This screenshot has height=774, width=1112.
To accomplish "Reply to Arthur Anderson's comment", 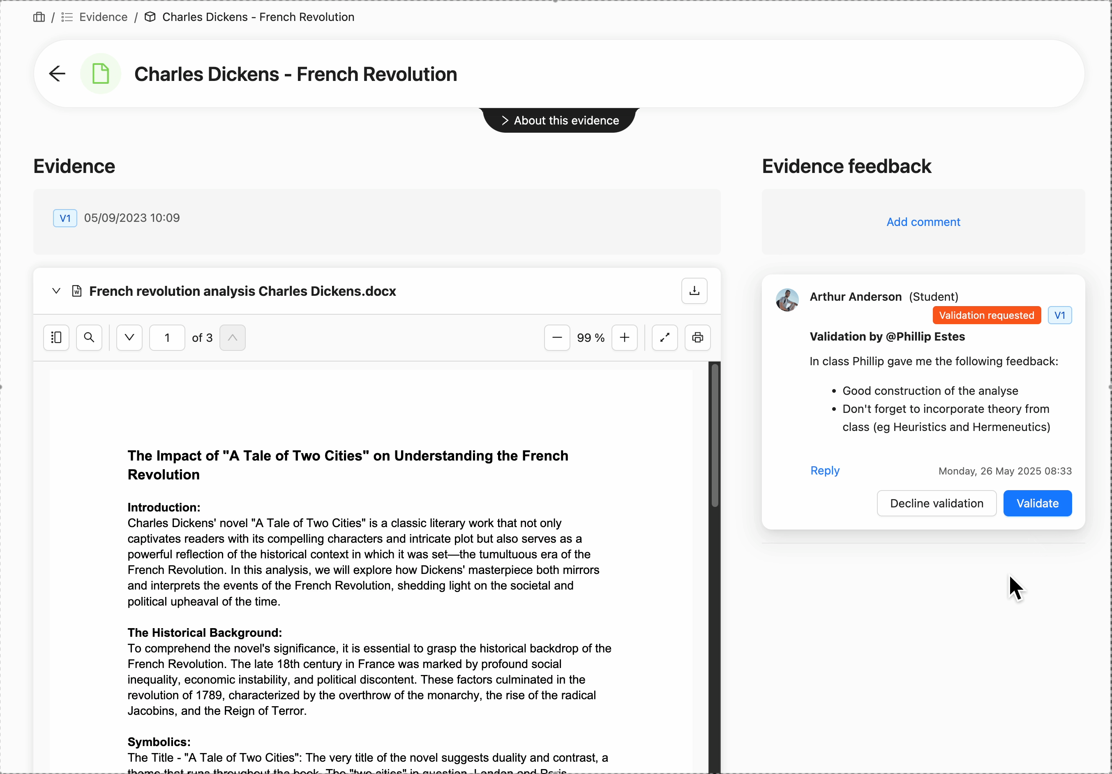I will pyautogui.click(x=825, y=470).
